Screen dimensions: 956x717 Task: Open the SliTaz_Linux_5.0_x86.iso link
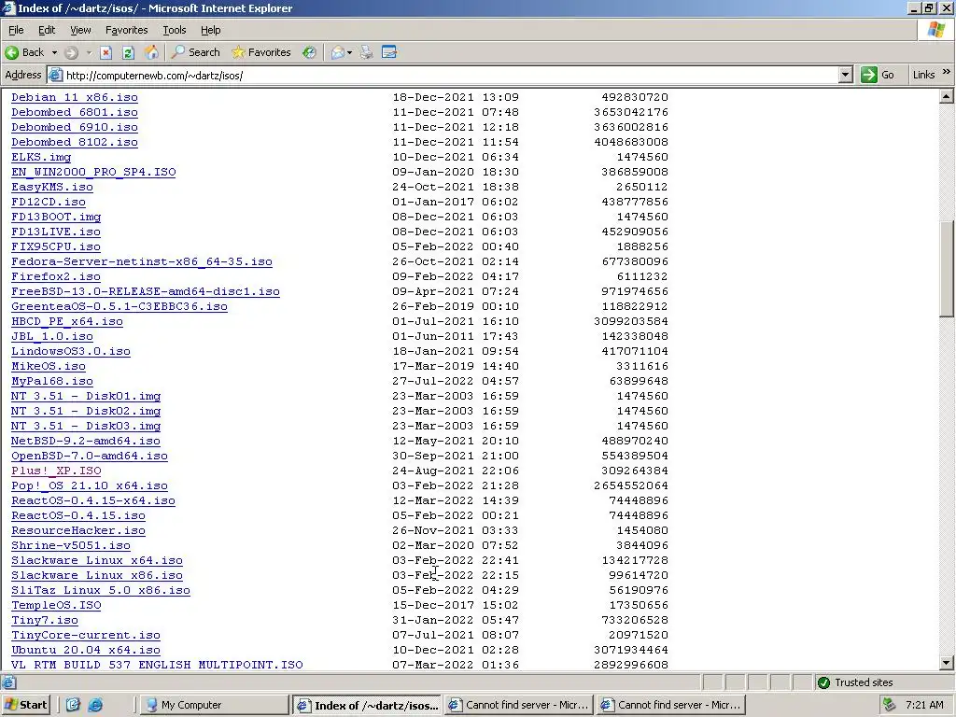[x=101, y=590]
